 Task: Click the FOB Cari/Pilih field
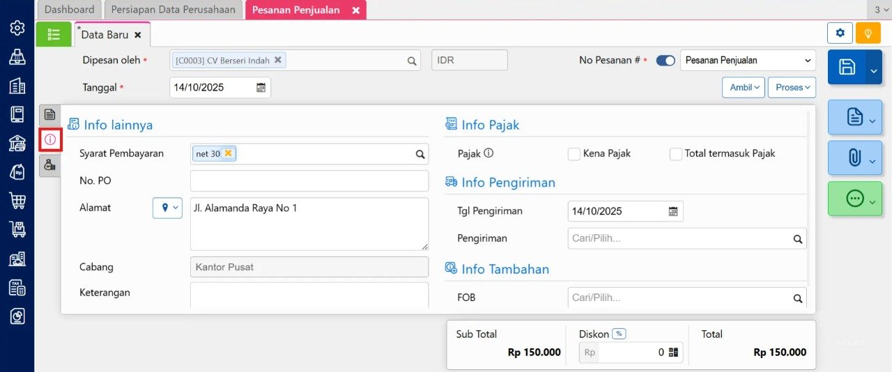687,297
